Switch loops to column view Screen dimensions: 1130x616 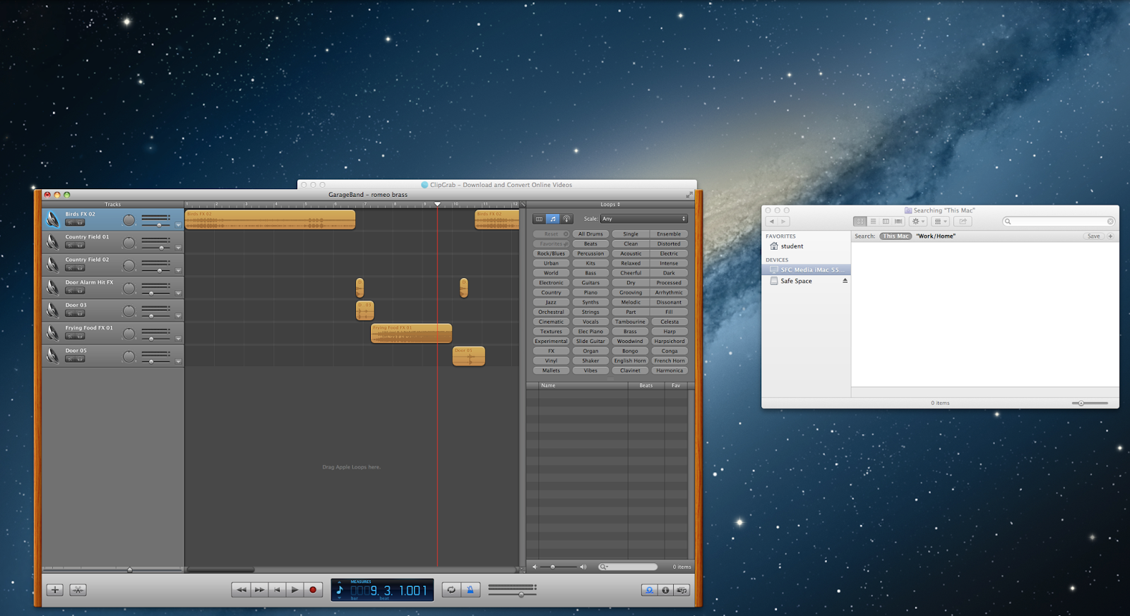(539, 219)
